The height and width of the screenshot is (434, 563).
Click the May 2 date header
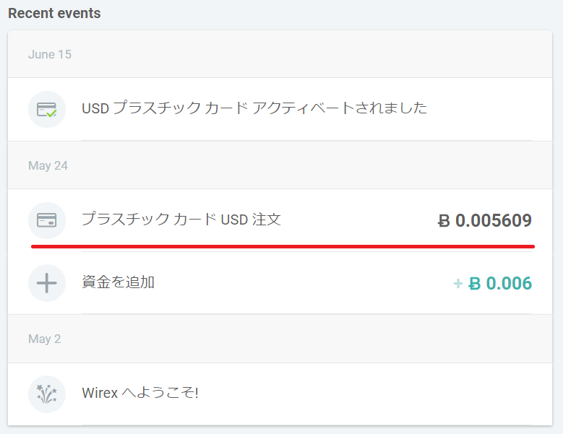click(x=45, y=339)
